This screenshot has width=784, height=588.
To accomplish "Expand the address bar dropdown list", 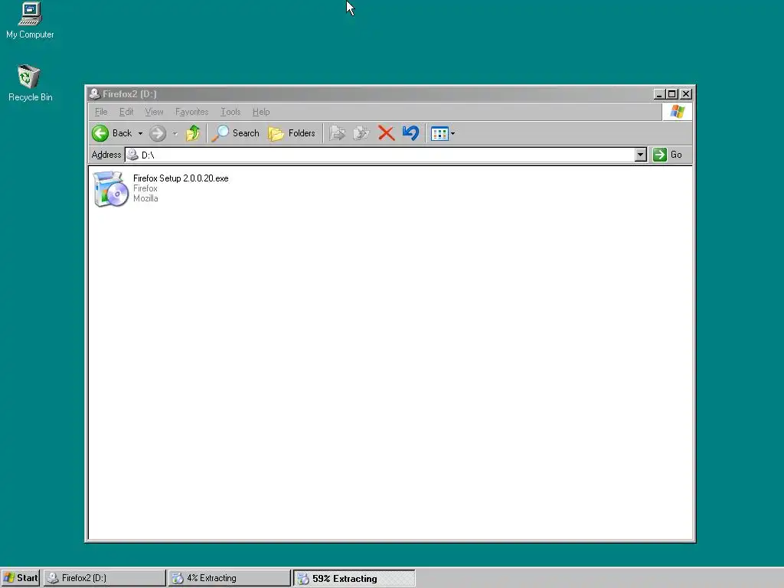I will tap(641, 155).
